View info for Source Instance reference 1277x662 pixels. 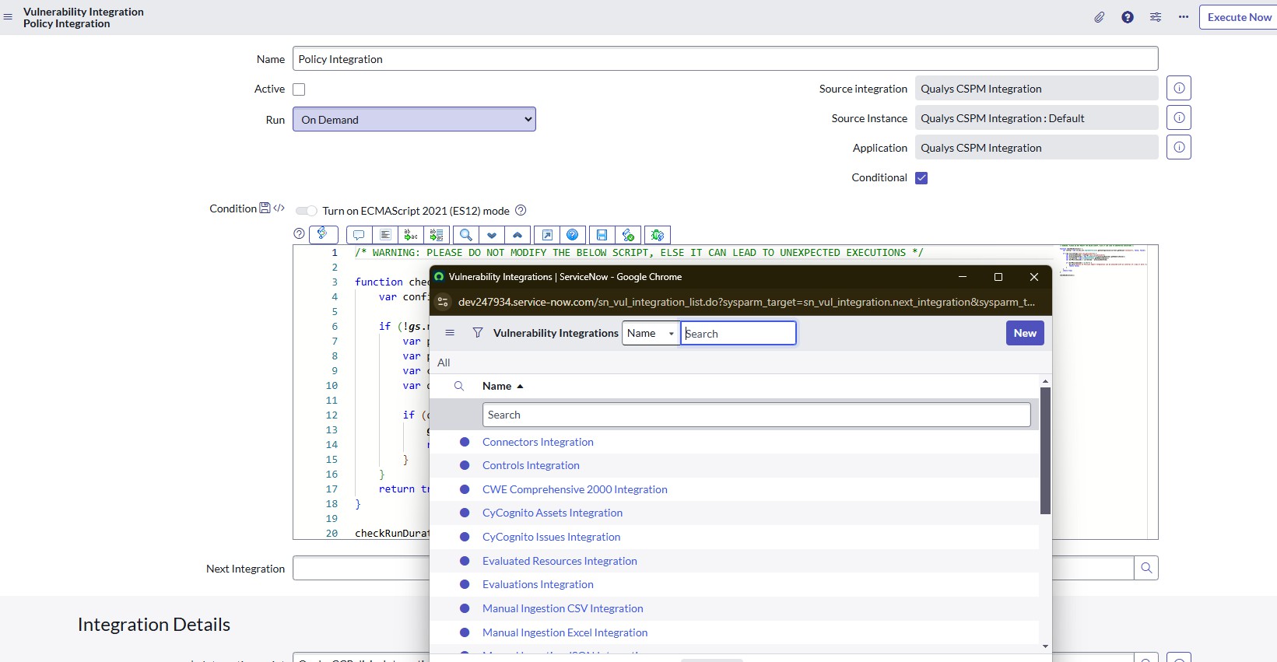(1179, 117)
